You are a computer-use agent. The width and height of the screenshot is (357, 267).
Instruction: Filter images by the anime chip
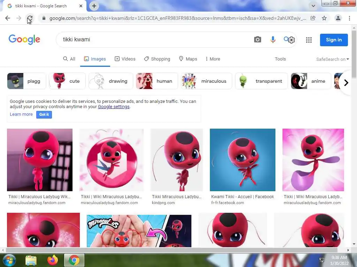(311, 81)
